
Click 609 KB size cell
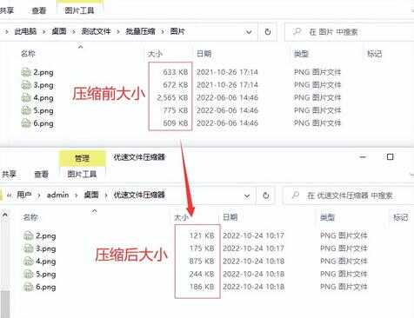coord(176,123)
